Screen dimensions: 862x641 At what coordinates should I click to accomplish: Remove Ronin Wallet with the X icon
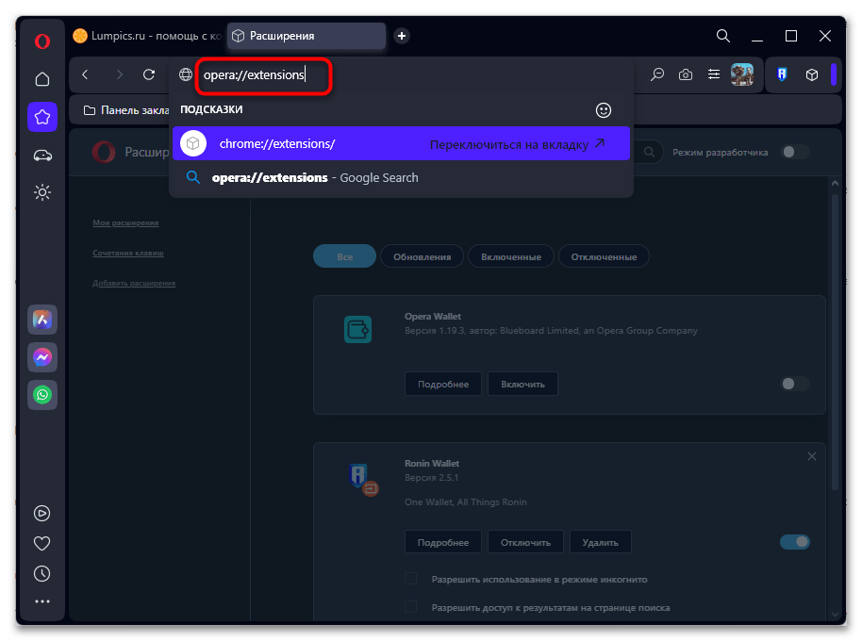(x=812, y=456)
